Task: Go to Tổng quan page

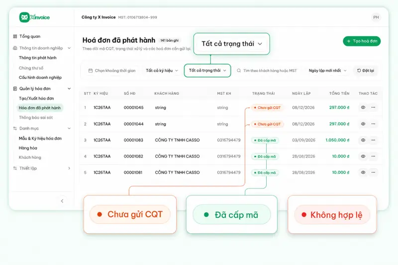Action: [30, 36]
